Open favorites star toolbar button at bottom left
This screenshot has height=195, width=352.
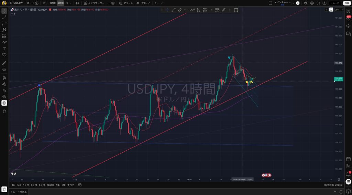click(4, 189)
